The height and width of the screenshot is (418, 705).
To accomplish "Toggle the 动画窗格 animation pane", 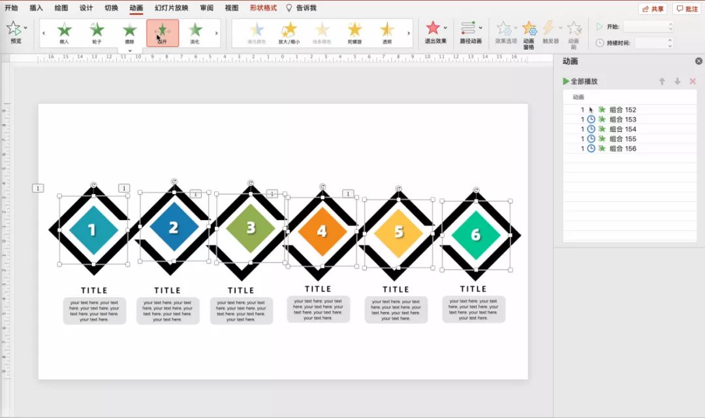I will [529, 34].
